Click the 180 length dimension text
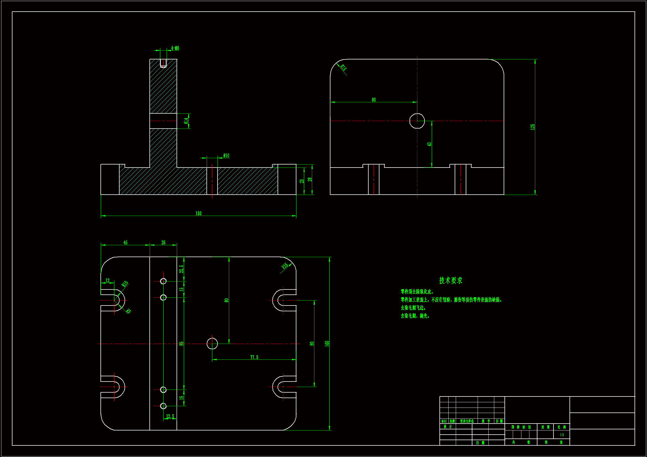Screen dimensions: 647x457 pyautogui.click(x=198, y=213)
